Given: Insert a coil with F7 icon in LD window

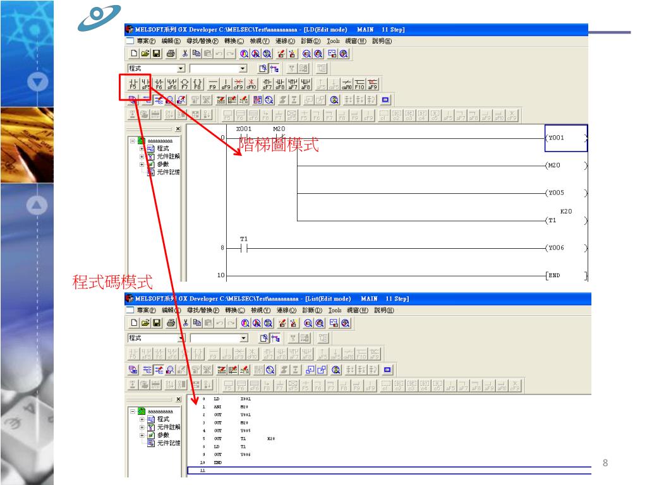Looking at the screenshot, I should tap(184, 84).
